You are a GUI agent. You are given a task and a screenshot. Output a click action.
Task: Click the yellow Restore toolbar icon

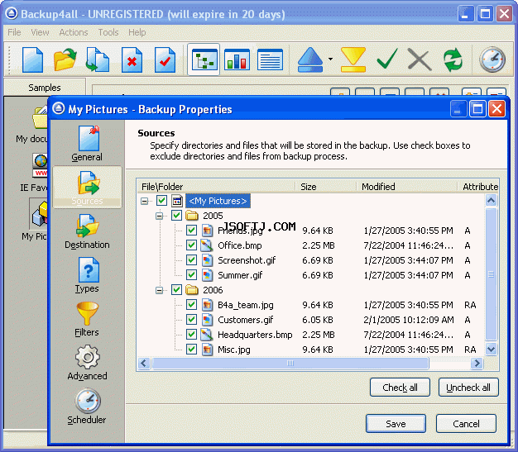(x=353, y=59)
